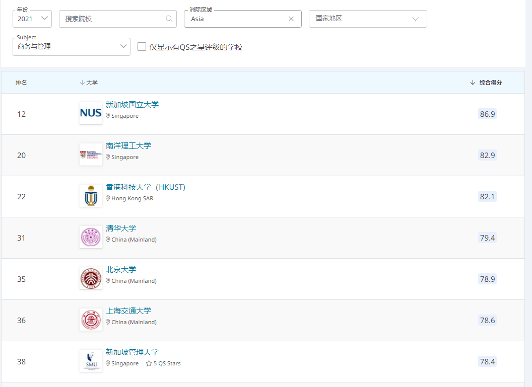Viewport: 532px width, 387px height.
Task: Open the Nanyang Technological University logo
Action: [91, 154]
